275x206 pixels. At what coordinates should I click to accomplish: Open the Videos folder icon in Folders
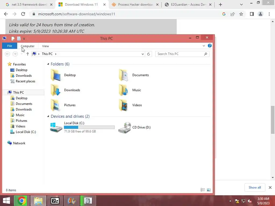[x=124, y=105]
